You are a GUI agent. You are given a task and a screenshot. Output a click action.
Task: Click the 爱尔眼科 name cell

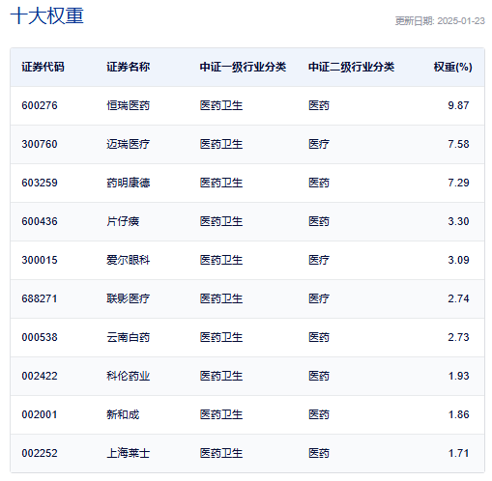tap(129, 260)
